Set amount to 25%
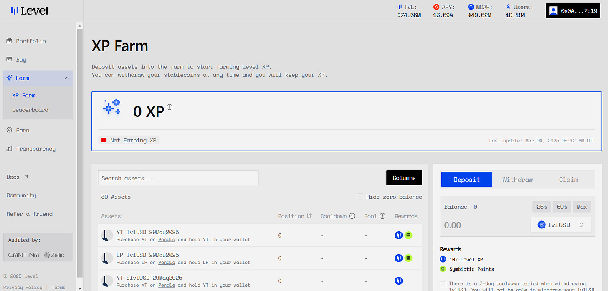 [542, 207]
